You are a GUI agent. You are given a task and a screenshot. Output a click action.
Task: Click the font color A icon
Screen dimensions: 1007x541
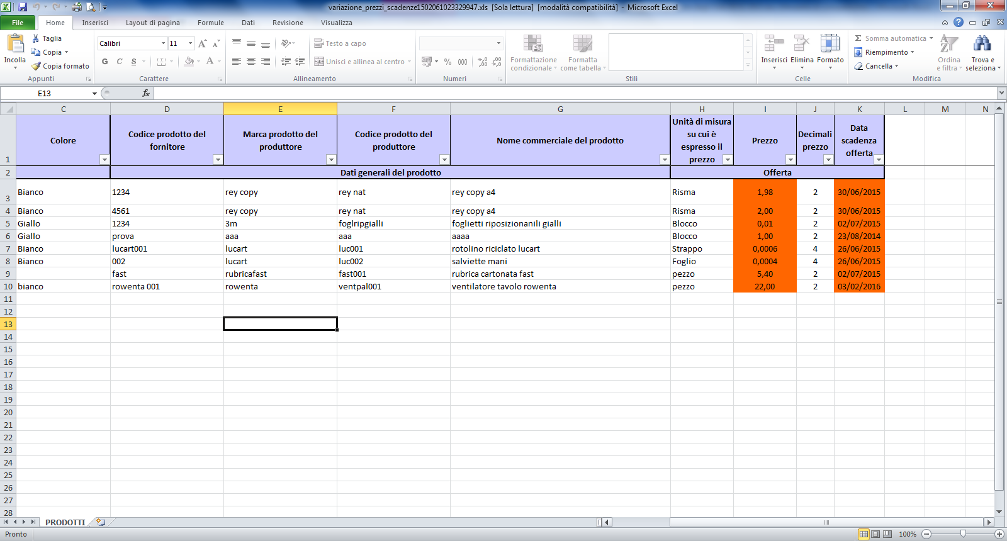pos(210,62)
